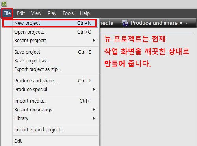The image size is (197, 146).
Task: Open the Play menu
Action: point(52,13)
